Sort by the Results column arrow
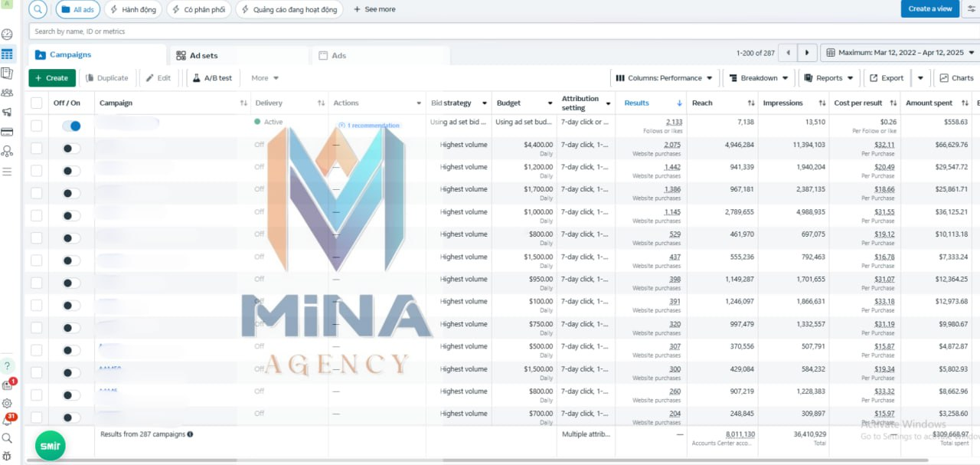Image resolution: width=980 pixels, height=465 pixels. [679, 103]
